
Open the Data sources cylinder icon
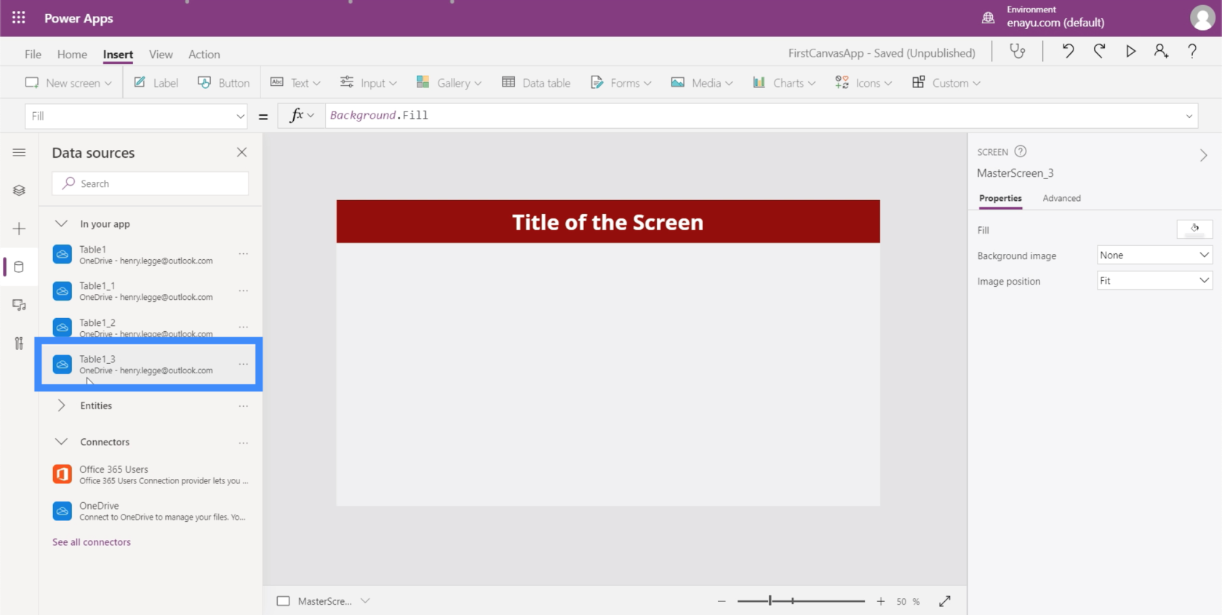19,267
